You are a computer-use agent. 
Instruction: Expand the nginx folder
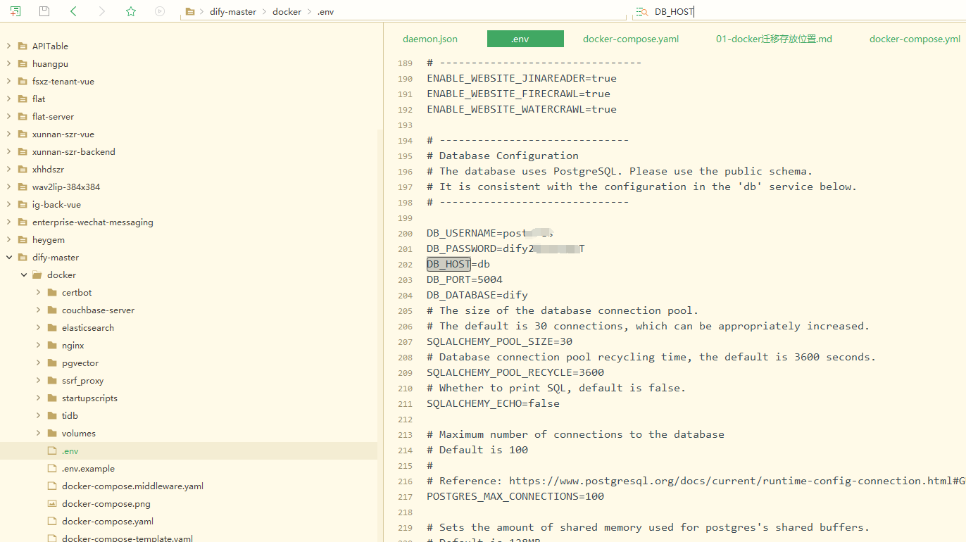point(39,346)
